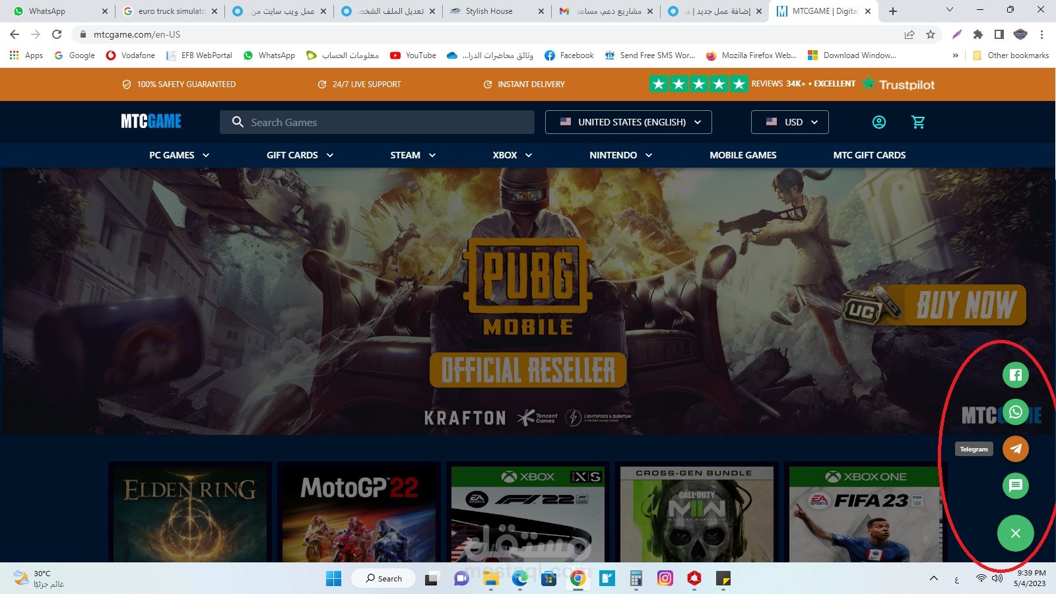Open the Chrome three-dot menu
This screenshot has height=594, width=1056.
pos(1041,34)
